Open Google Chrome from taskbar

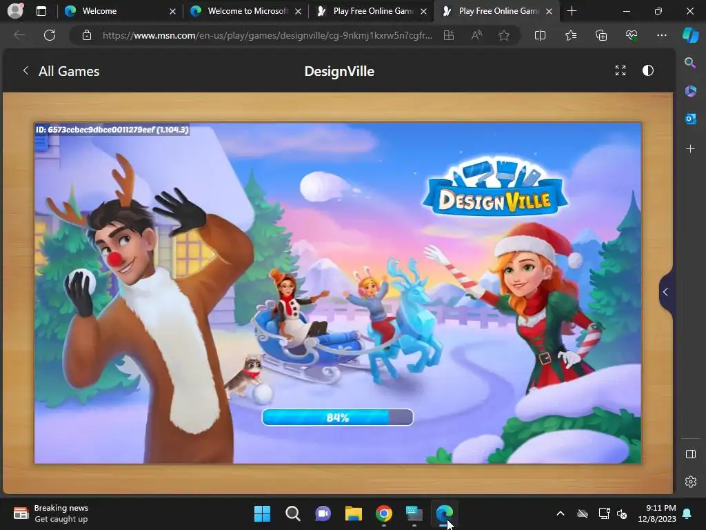click(x=383, y=513)
